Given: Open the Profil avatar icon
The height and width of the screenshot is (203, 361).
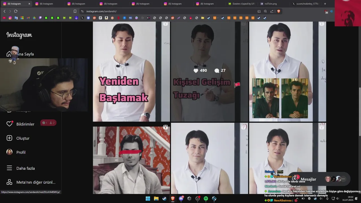Looking at the screenshot, I should pos(10,152).
